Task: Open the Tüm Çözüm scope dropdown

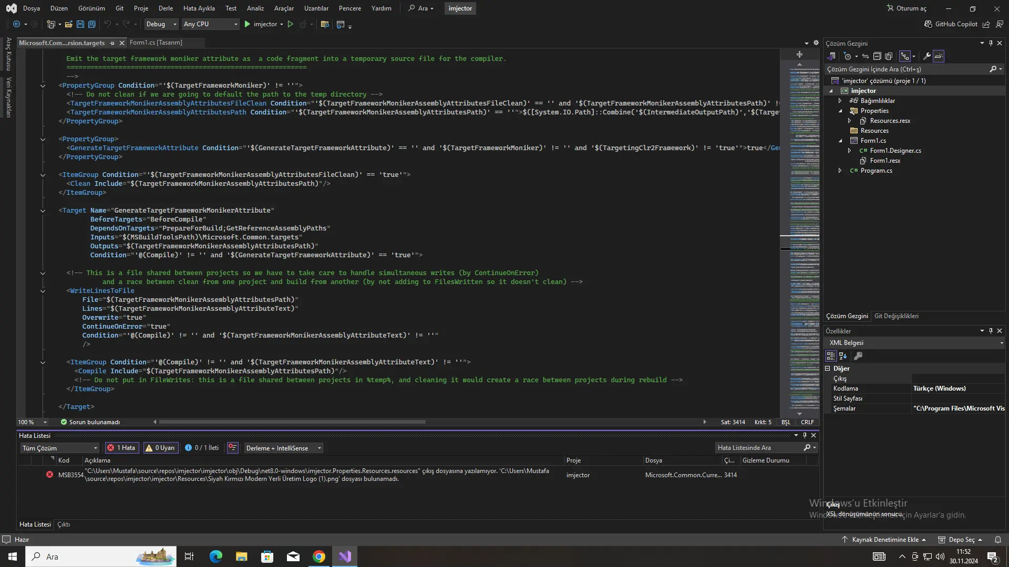Action: (x=60, y=448)
